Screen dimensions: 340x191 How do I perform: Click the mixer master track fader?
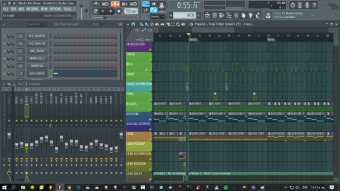point(9,135)
